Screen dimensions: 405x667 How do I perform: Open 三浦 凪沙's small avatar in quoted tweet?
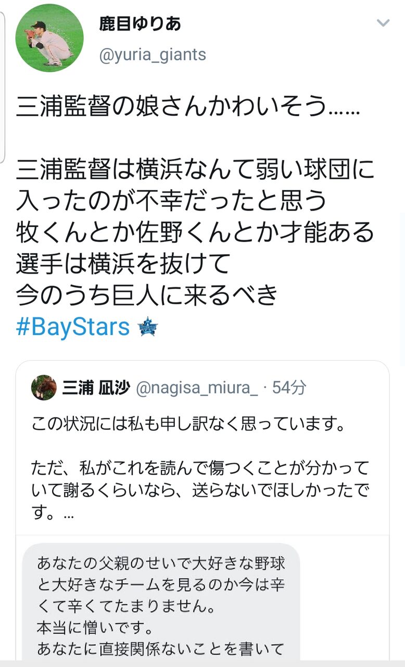pos(44,388)
